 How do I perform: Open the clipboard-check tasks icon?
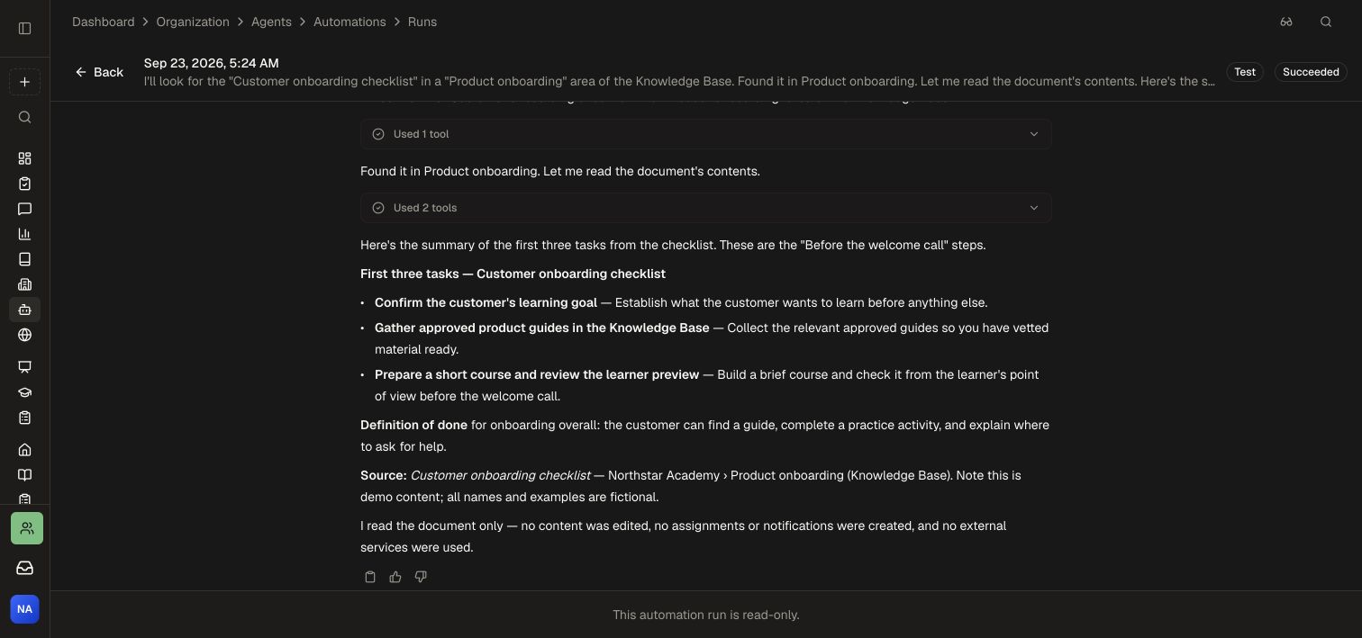pos(25,184)
